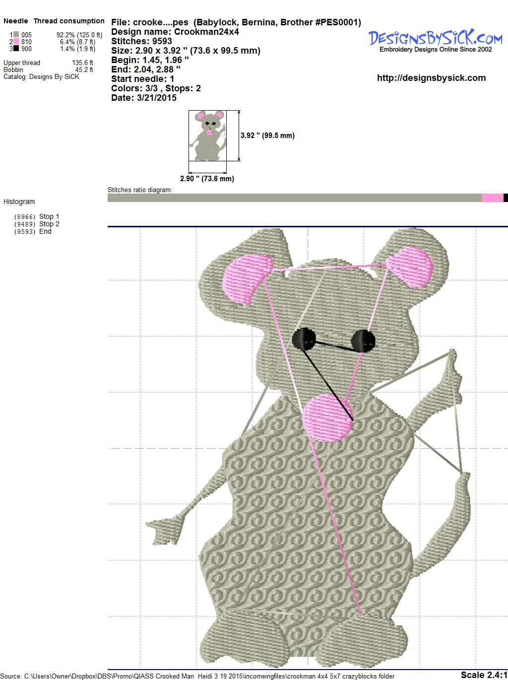Click the gray segment of stitches ratio bar
This screenshot has width=508, height=680.
click(294, 198)
